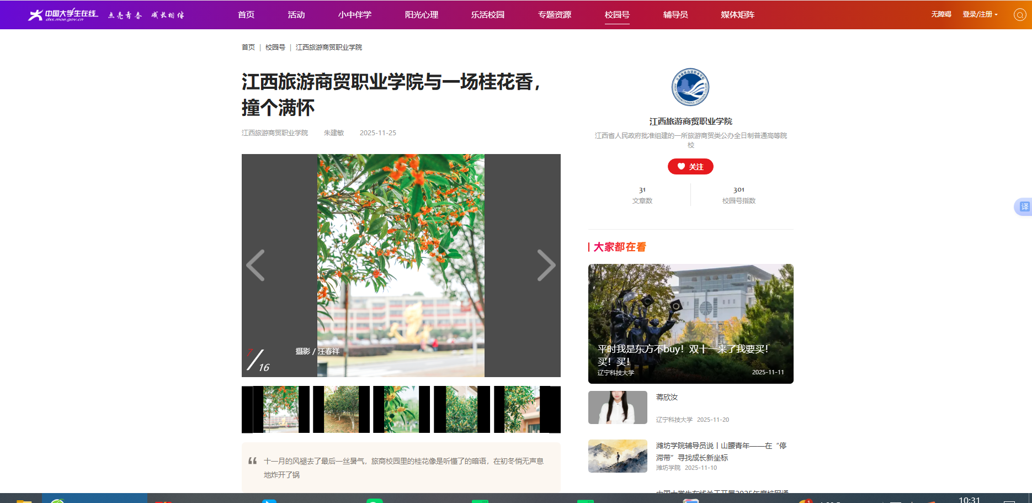
Task: Open the 媒体矩阵 menu item
Action: pos(737,15)
